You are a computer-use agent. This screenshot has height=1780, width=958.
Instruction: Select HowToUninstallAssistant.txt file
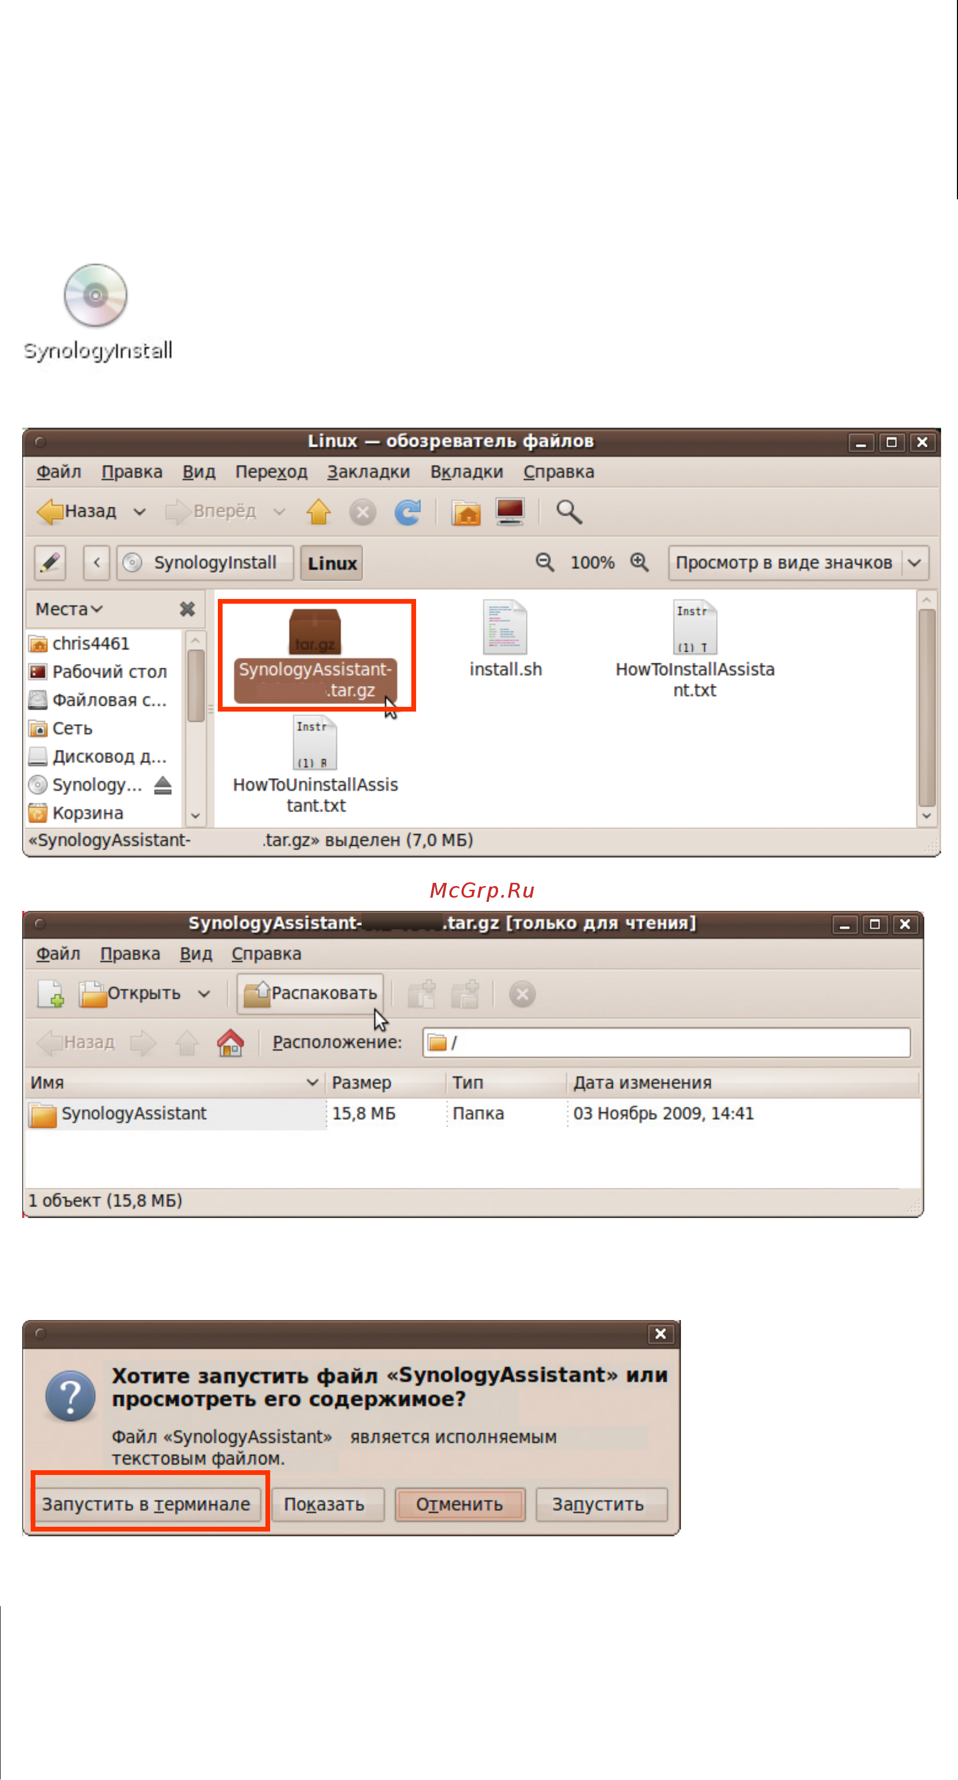tap(315, 765)
